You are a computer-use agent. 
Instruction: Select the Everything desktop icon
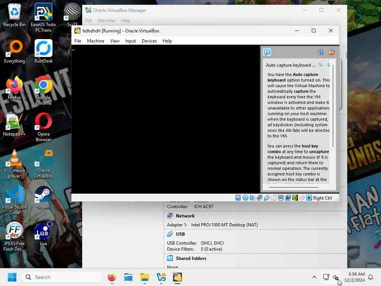(x=15, y=51)
